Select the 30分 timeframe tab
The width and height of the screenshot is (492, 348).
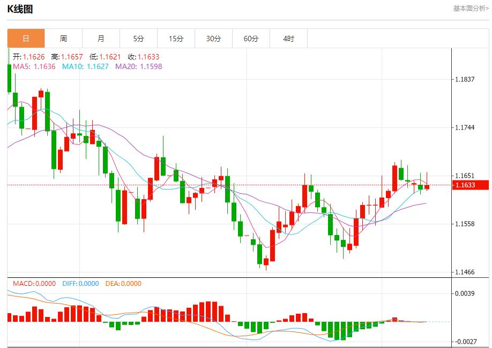pyautogui.click(x=213, y=39)
